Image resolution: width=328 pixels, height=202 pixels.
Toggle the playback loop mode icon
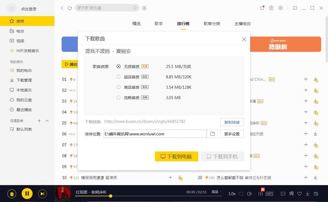[241, 194]
